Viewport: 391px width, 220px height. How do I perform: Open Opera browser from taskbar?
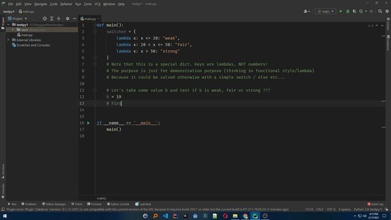(225, 216)
